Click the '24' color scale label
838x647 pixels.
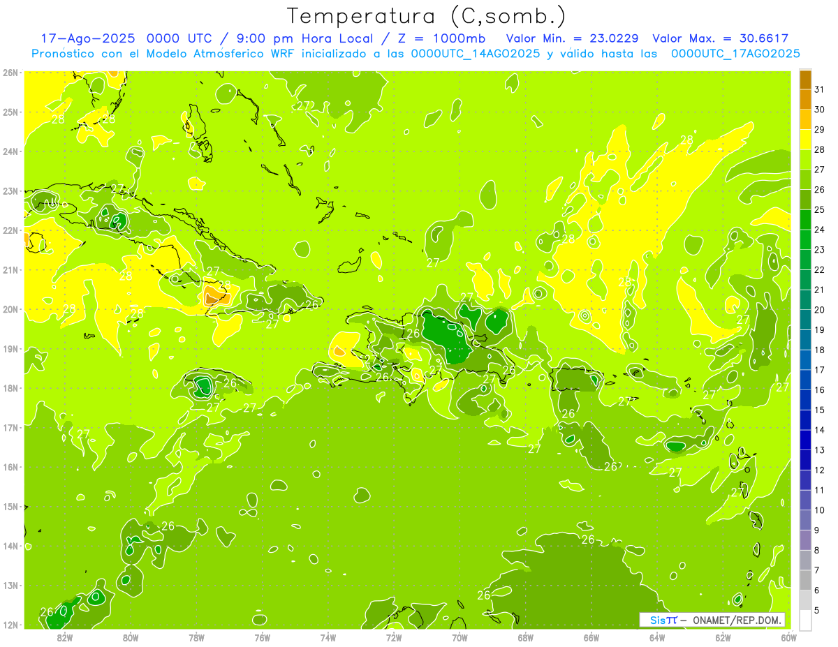tap(820, 230)
